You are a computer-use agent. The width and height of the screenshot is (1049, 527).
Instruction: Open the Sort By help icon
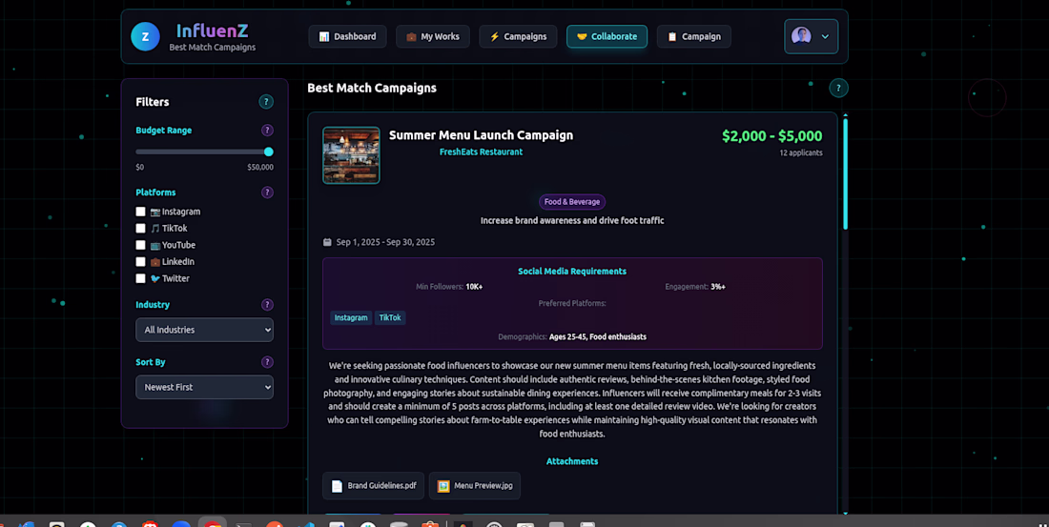267,362
